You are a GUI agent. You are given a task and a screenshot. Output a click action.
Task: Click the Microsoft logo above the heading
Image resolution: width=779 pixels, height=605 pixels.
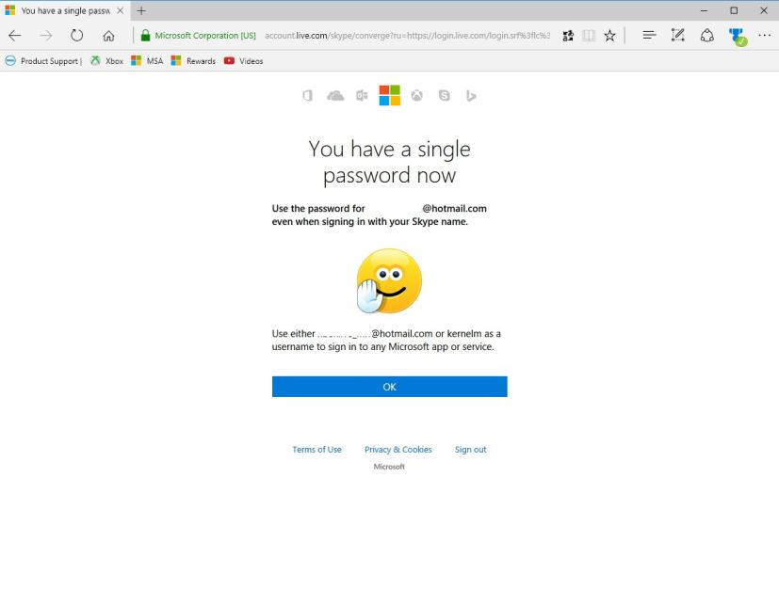(x=389, y=95)
